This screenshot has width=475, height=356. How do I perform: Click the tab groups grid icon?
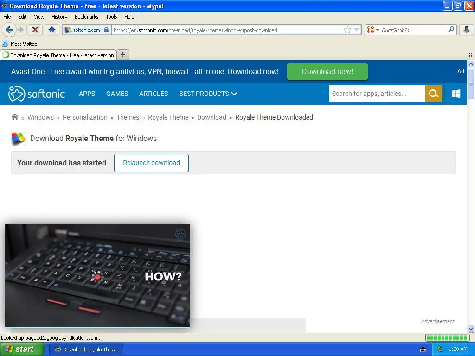coord(470,55)
